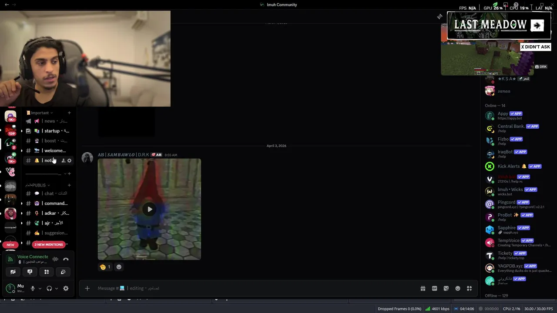This screenshot has width=557, height=313.
Task: Open Tickety bot profile
Action: tap(518, 255)
